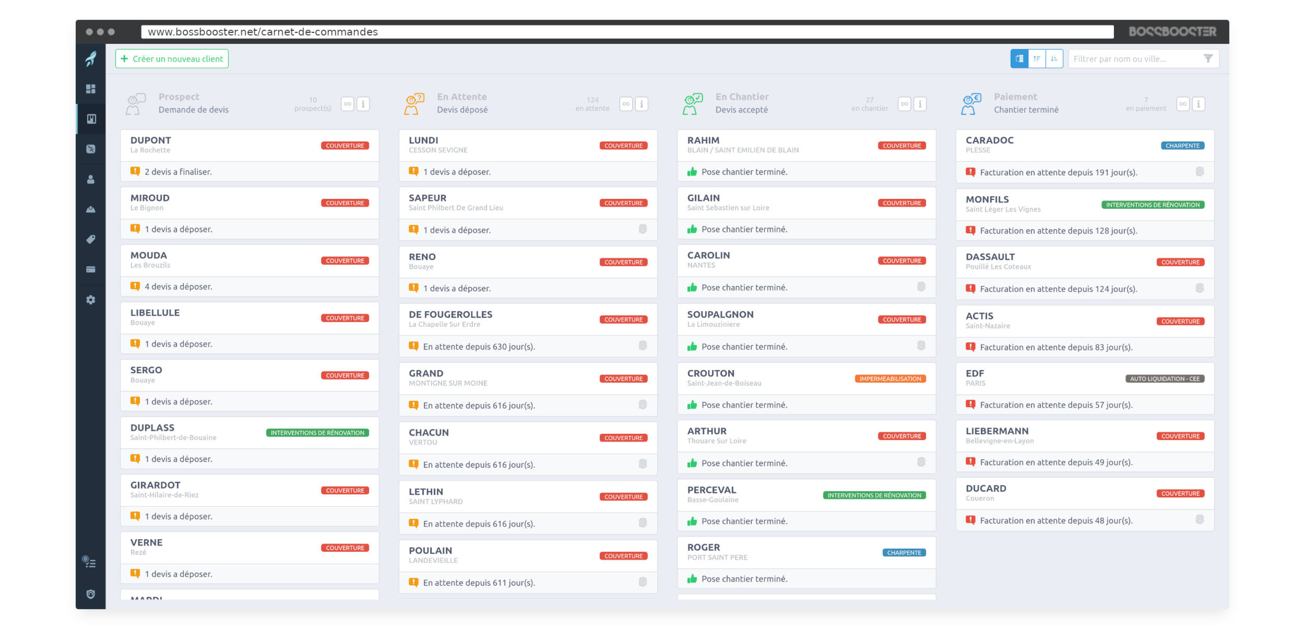The height and width of the screenshot is (629, 1305).
Task: Open the person/clients icon in sidebar
Action: click(91, 179)
